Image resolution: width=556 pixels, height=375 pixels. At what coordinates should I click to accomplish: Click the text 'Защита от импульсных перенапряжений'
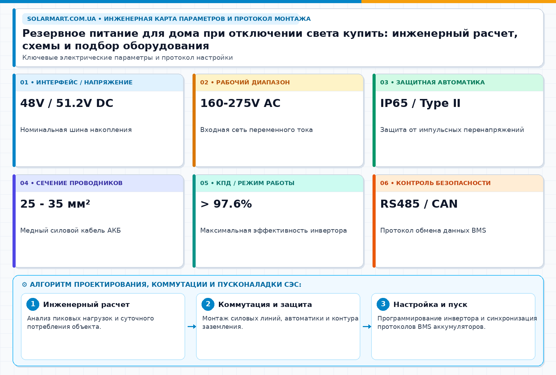[x=452, y=130]
